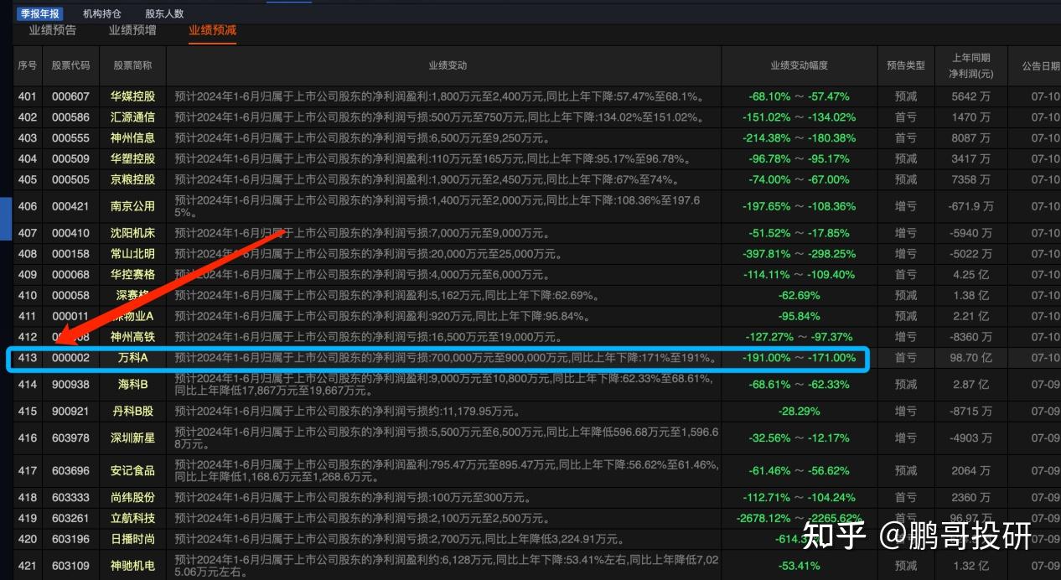Viewport: 1061px width, 580px height.
Task: Open stock 深圳新星
Action: click(132, 438)
